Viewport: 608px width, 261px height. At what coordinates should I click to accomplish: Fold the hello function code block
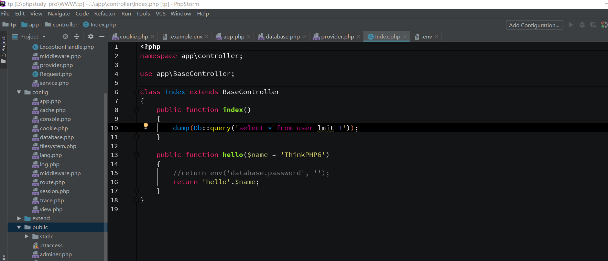pos(136,155)
